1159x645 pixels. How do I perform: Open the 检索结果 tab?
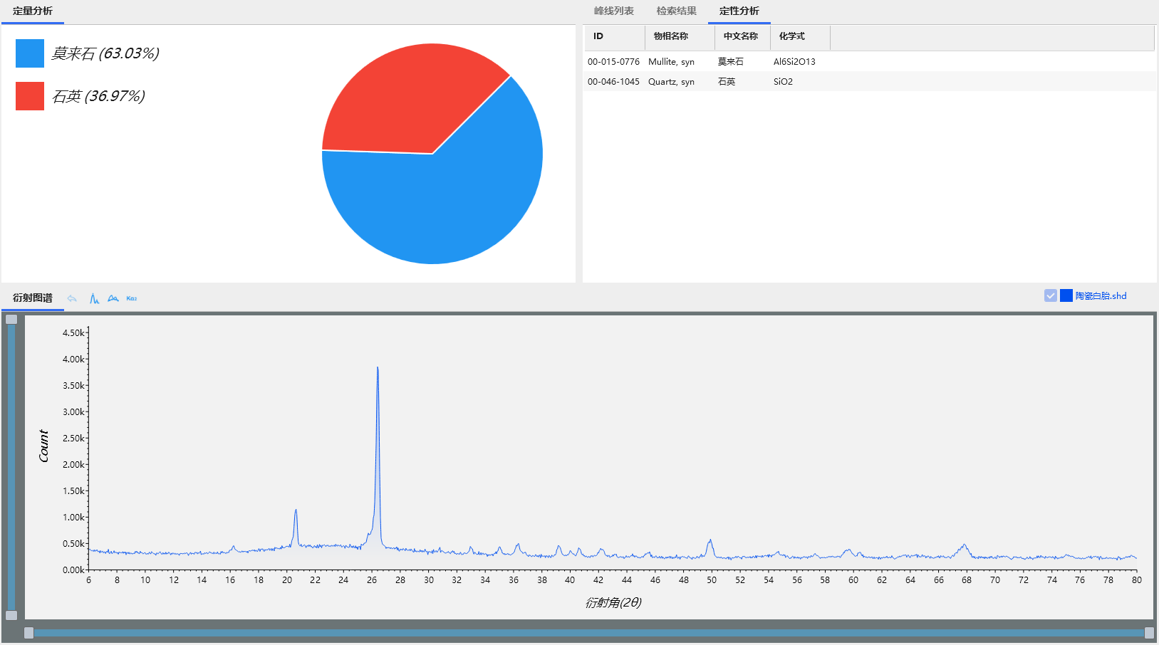[x=677, y=11]
